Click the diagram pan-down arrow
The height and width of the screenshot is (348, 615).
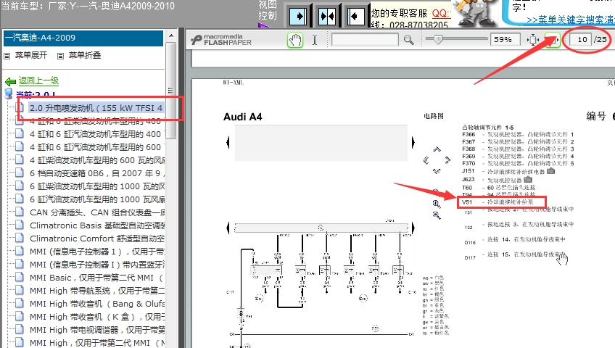click(x=437, y=171)
